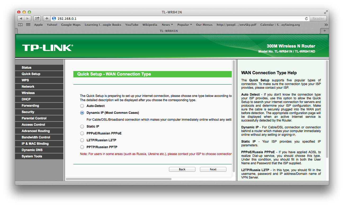Image resolution: width=344 pixels, height=206 pixels.
Task: Open the Yahoo! bookmark
Action: pos(52,25)
